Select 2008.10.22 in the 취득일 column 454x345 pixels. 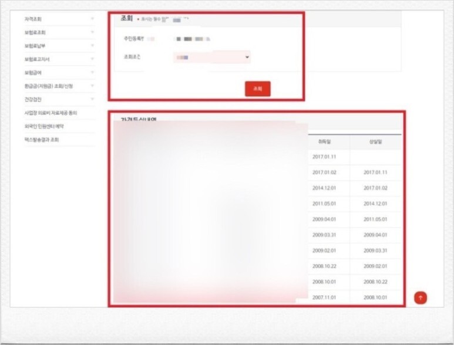click(324, 266)
